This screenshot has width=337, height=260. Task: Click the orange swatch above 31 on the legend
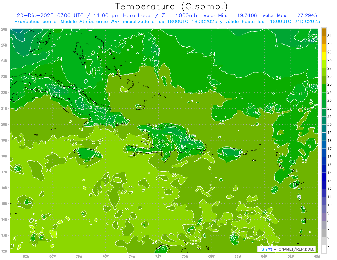coord(324,32)
